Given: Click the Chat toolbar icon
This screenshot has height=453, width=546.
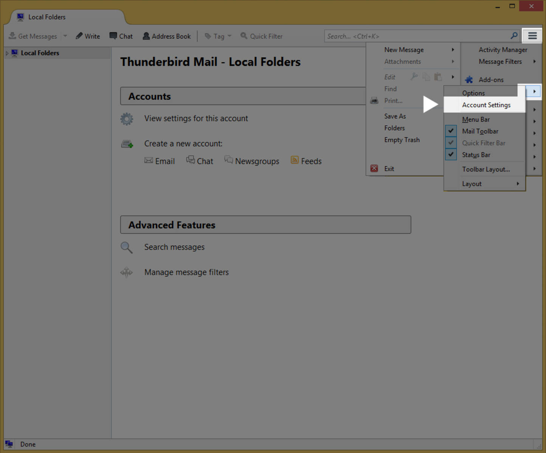Looking at the screenshot, I should point(113,36).
